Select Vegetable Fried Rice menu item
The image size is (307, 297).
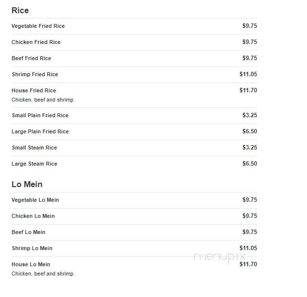38,26
